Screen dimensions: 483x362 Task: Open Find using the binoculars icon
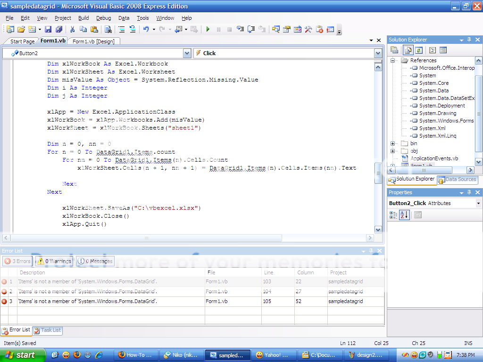108,29
